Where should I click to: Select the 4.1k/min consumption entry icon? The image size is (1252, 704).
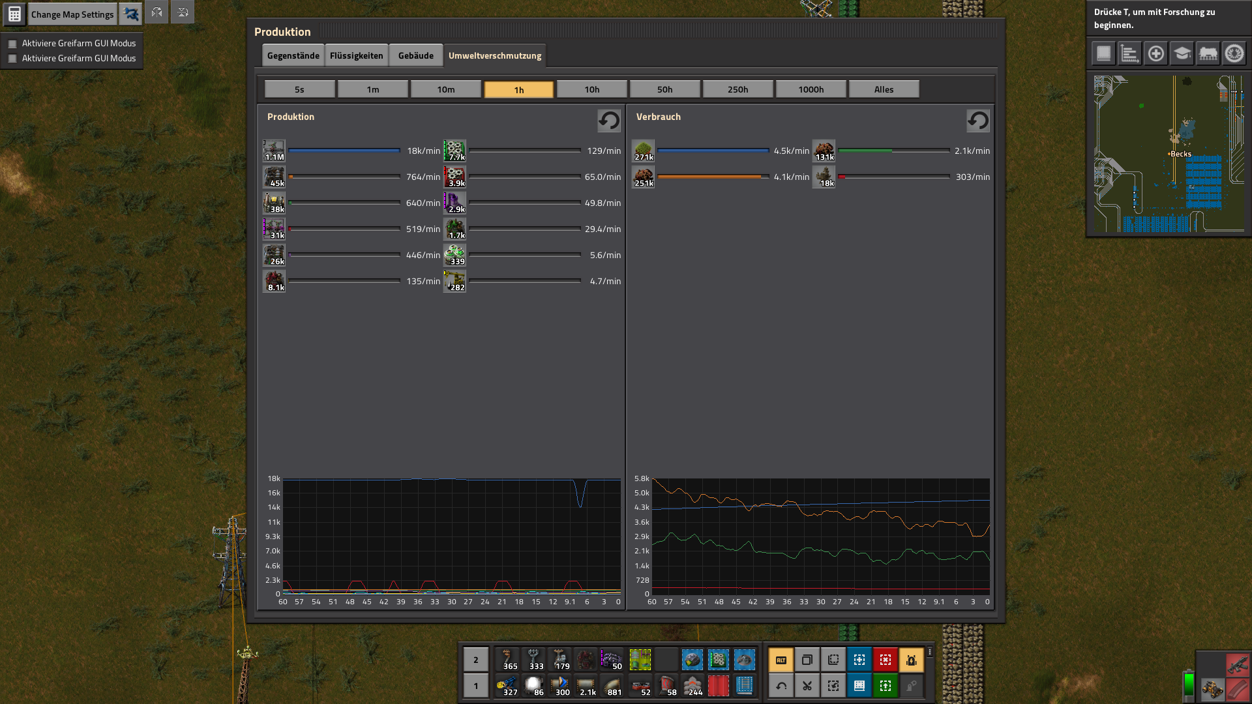643,177
